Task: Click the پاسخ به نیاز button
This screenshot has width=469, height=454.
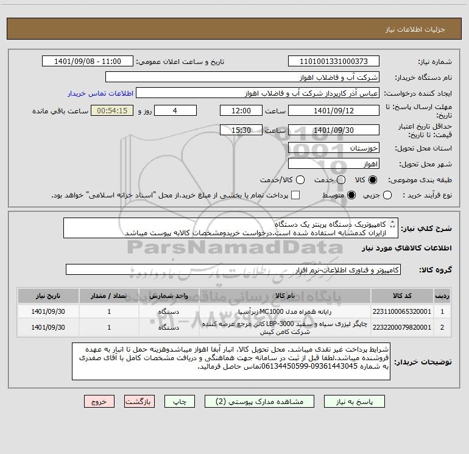Action: 354,402
